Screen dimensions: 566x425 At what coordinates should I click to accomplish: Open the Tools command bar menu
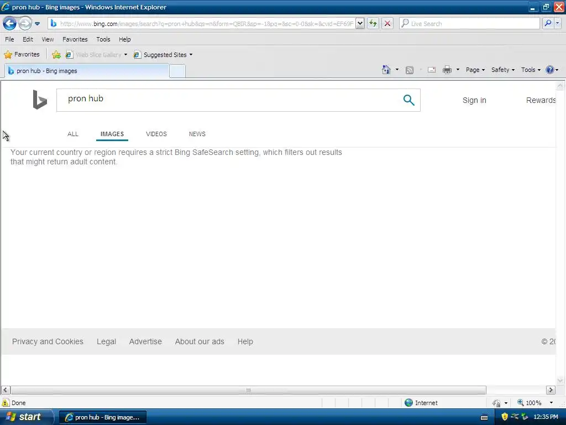[x=531, y=70]
